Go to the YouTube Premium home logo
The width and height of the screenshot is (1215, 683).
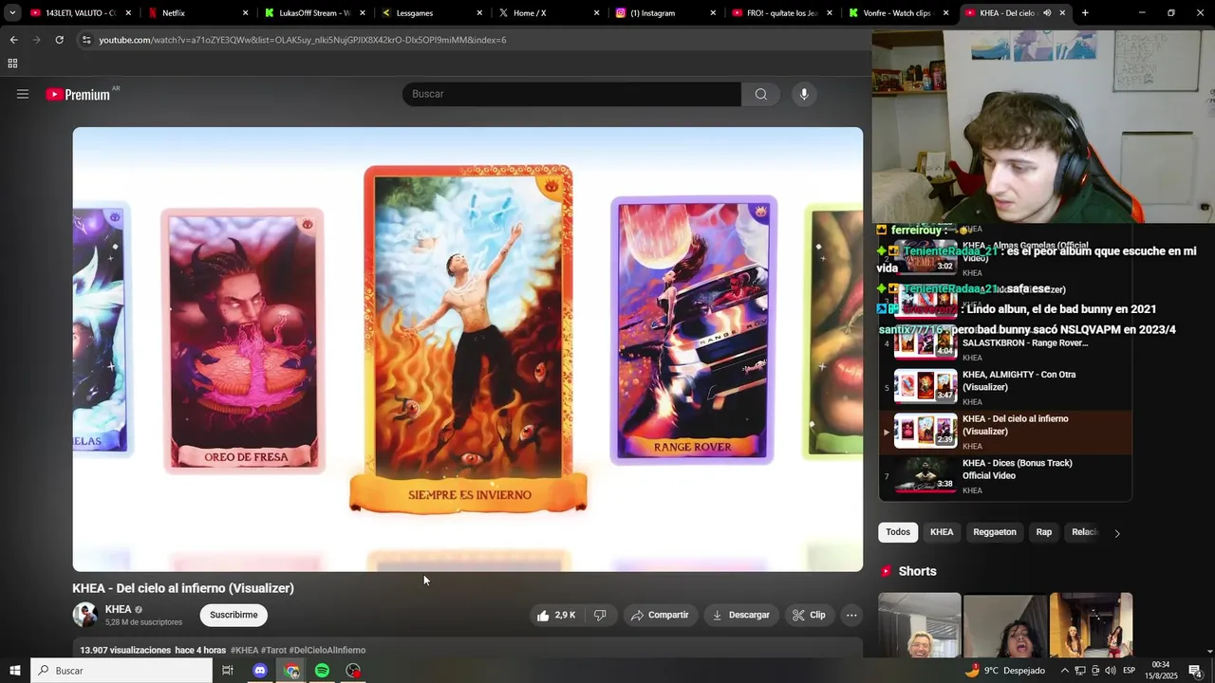[x=78, y=94]
